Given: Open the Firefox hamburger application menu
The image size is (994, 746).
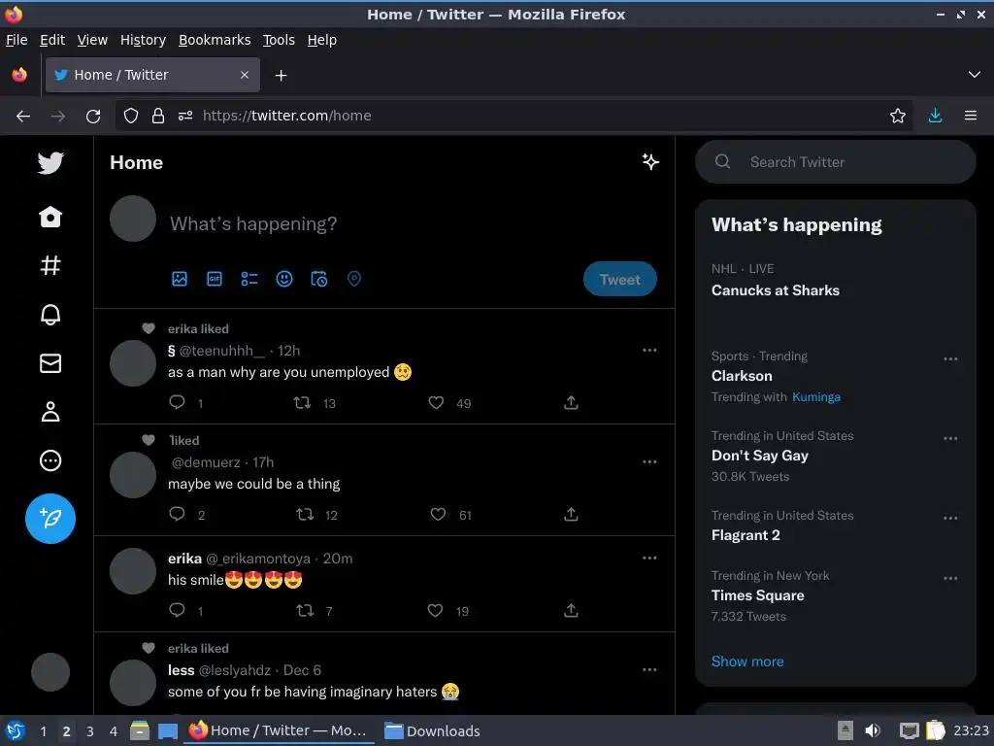Looking at the screenshot, I should coord(970,116).
